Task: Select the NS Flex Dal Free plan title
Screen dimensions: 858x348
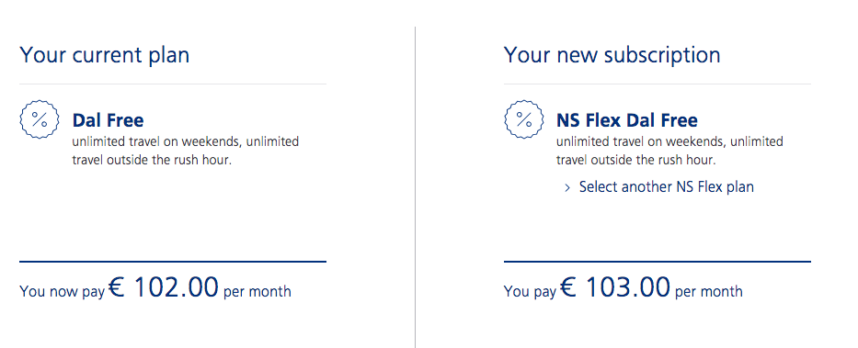Action: click(627, 120)
